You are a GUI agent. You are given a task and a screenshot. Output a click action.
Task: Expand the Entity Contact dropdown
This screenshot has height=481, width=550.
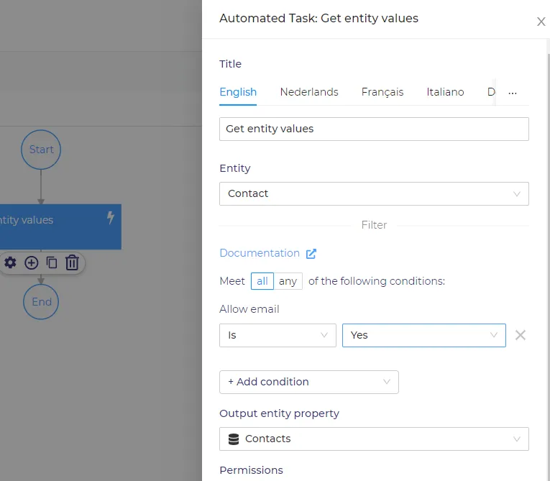coord(374,193)
